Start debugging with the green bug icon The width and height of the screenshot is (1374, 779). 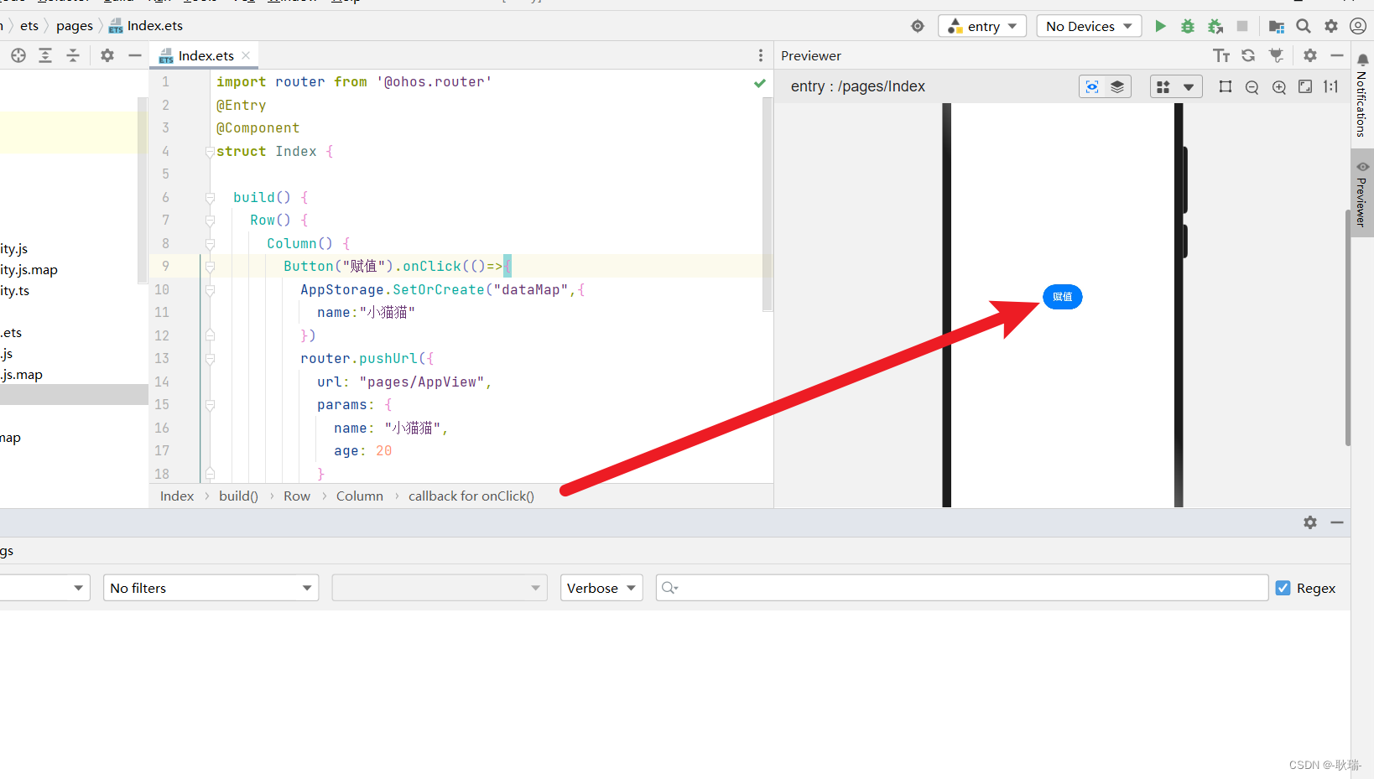tap(1188, 26)
